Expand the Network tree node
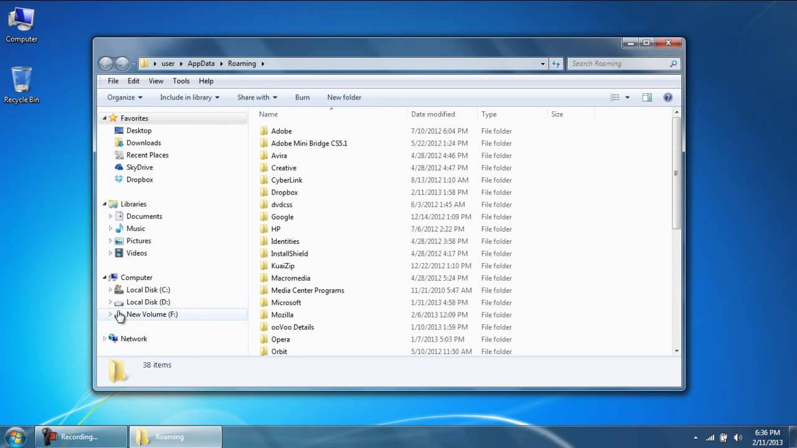This screenshot has width=797, height=448. 105,338
